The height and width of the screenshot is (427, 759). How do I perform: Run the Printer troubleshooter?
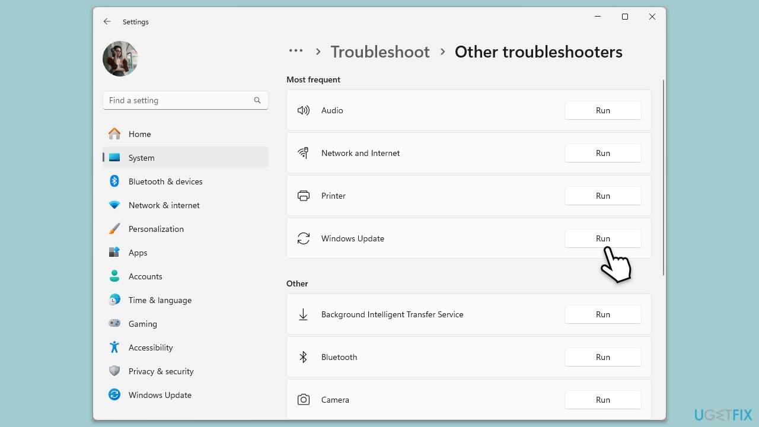pyautogui.click(x=603, y=196)
